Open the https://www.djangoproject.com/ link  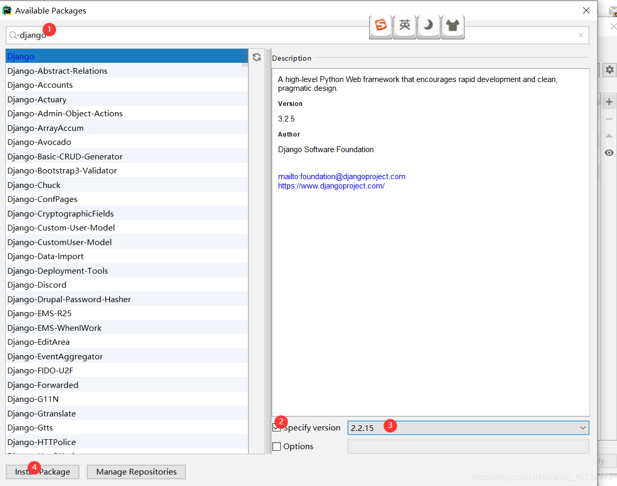click(x=331, y=186)
